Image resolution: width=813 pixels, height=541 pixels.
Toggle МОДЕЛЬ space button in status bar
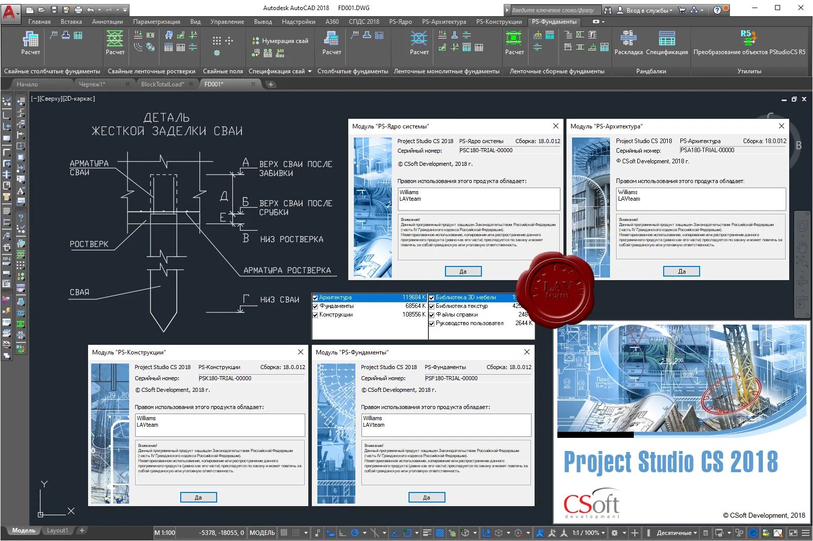(x=262, y=532)
